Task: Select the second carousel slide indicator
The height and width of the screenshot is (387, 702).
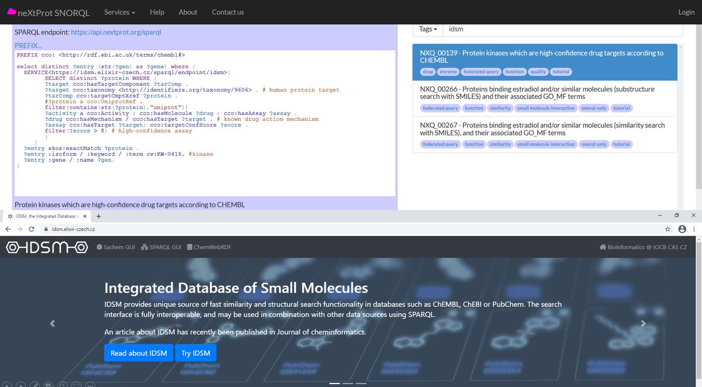Action: (347, 383)
